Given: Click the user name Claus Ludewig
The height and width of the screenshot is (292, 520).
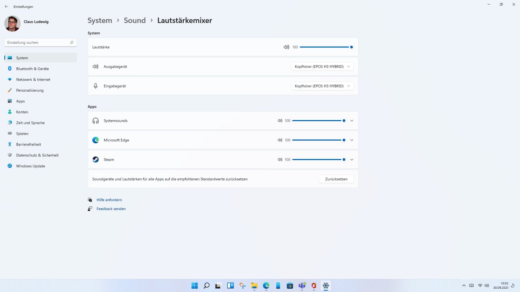Looking at the screenshot, I should [36, 22].
